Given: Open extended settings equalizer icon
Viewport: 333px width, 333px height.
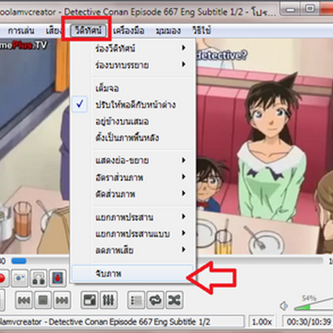Looking at the screenshot, I should (109, 300).
